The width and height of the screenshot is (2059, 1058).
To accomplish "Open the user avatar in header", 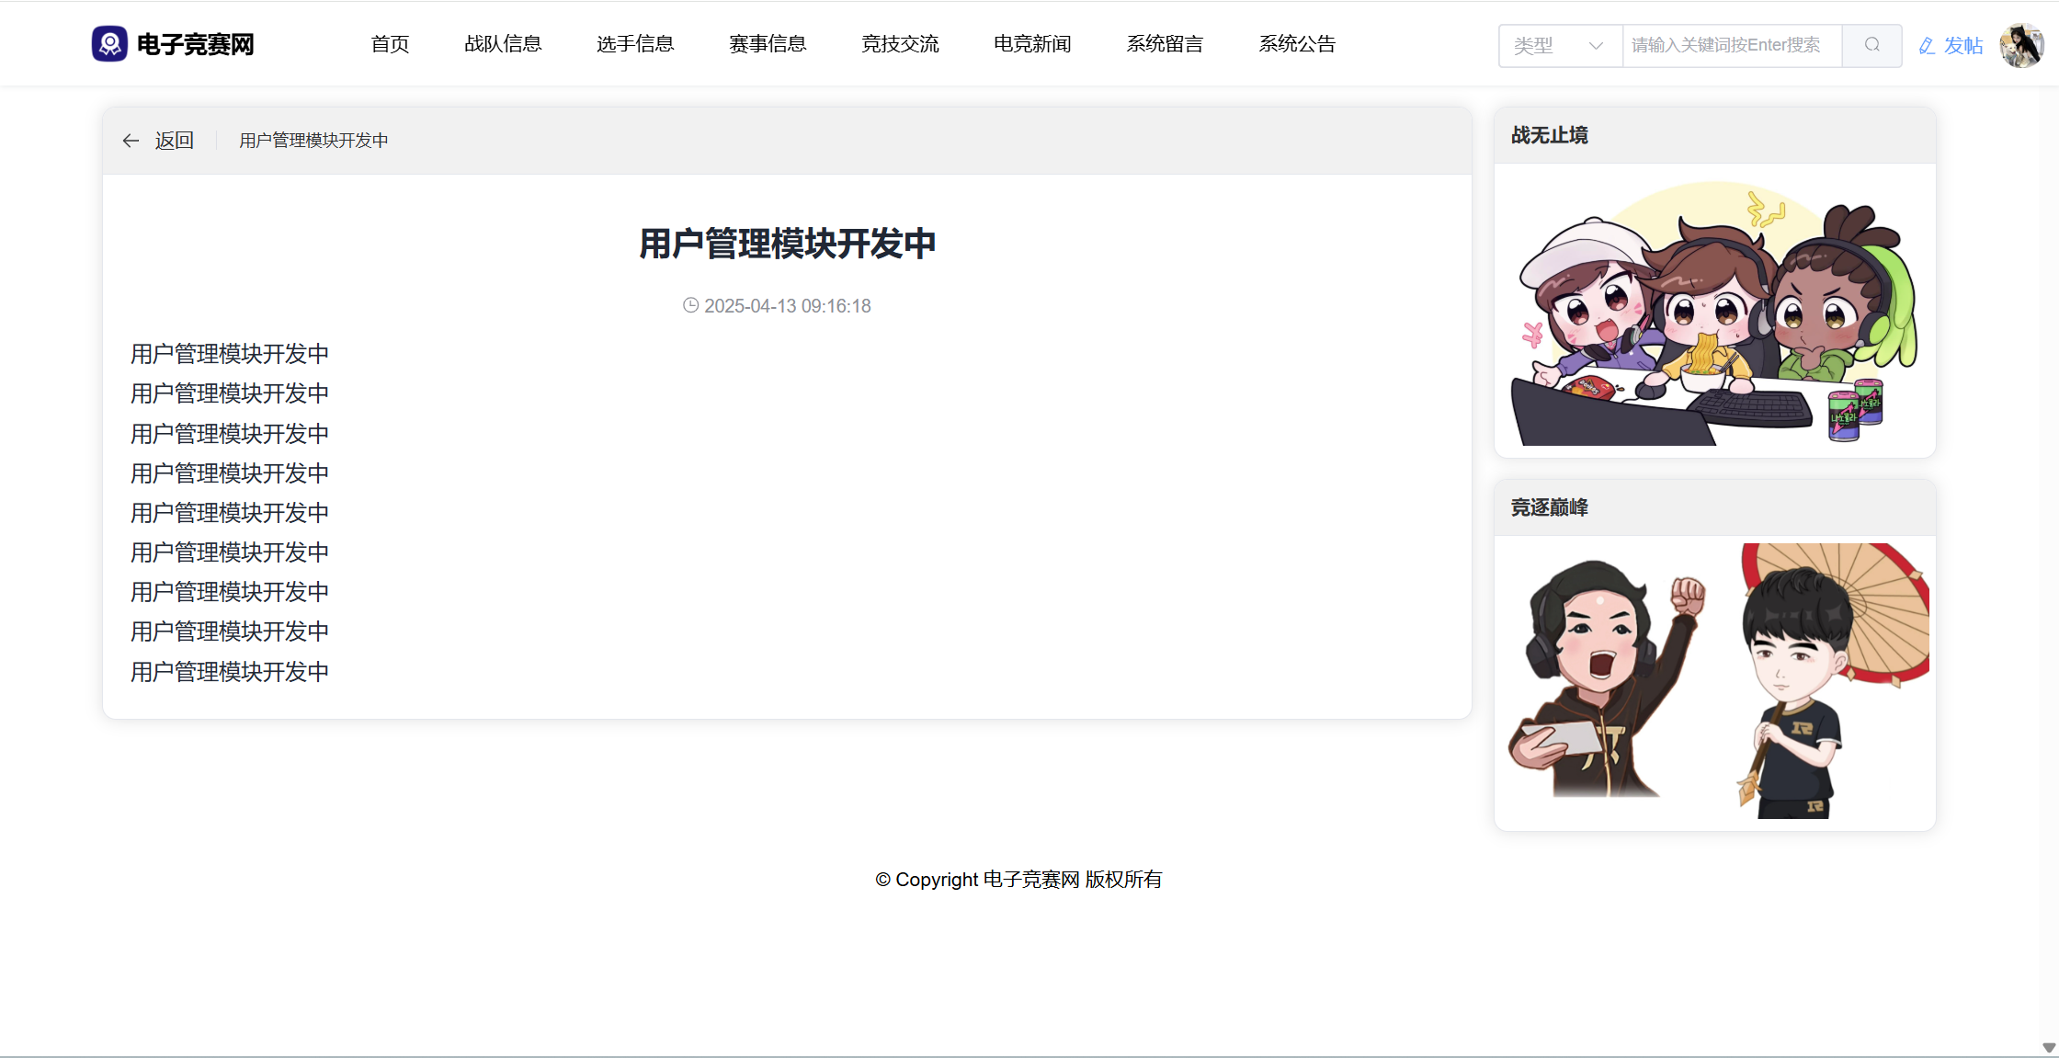I will (2020, 45).
